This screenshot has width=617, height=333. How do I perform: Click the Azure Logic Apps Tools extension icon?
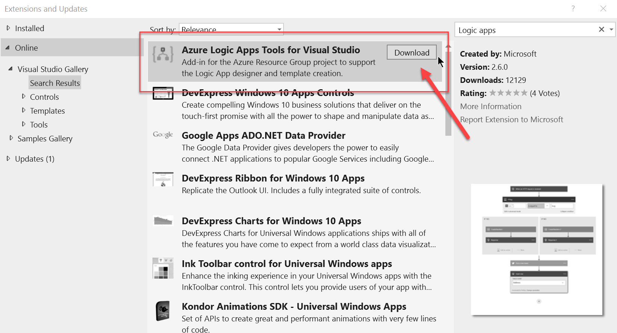[163, 55]
